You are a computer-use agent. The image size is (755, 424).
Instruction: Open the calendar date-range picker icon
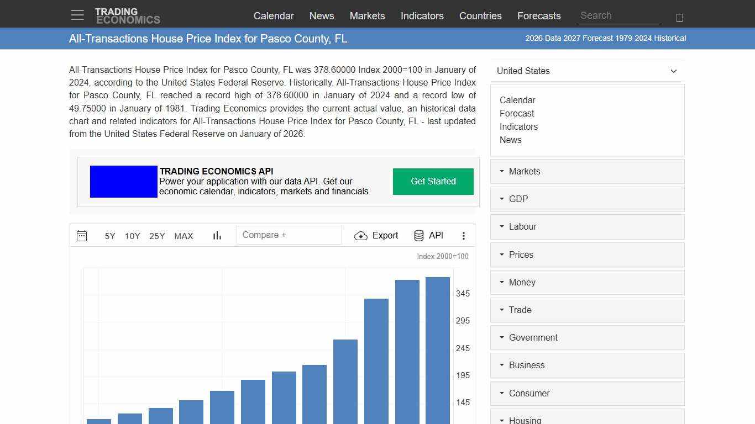pos(82,236)
